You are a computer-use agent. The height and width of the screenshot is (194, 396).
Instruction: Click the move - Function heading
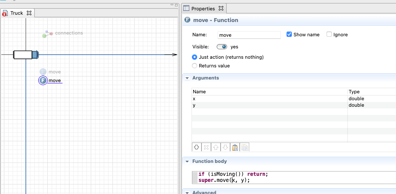click(x=216, y=20)
